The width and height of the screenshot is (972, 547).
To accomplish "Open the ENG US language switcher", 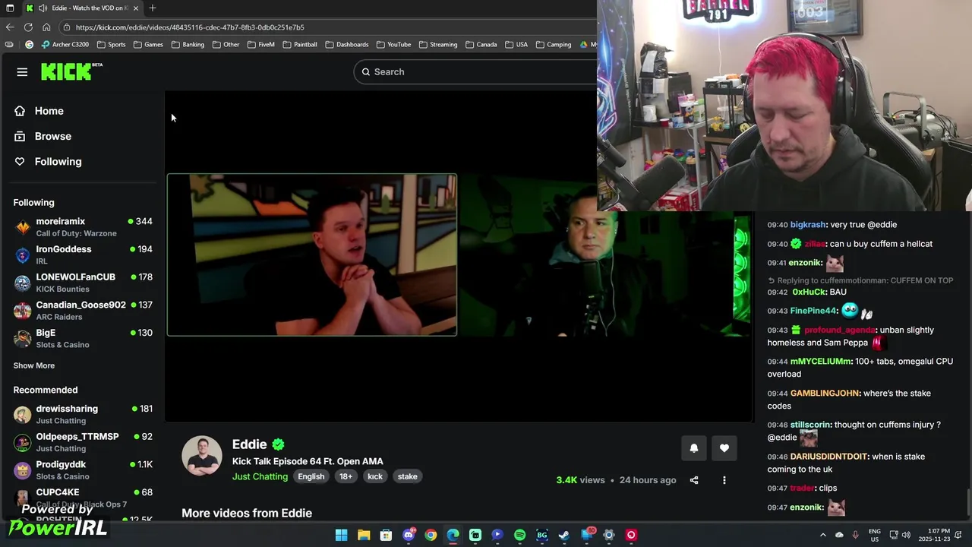I will pyautogui.click(x=874, y=535).
